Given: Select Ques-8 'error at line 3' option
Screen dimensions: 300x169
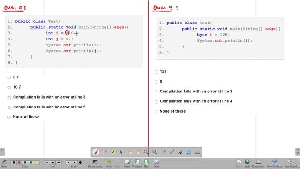Looking at the screenshot, I should pos(9,98).
